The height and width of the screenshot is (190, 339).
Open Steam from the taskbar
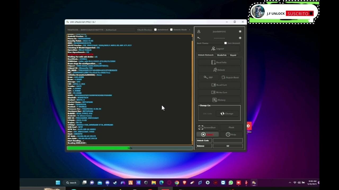115,183
